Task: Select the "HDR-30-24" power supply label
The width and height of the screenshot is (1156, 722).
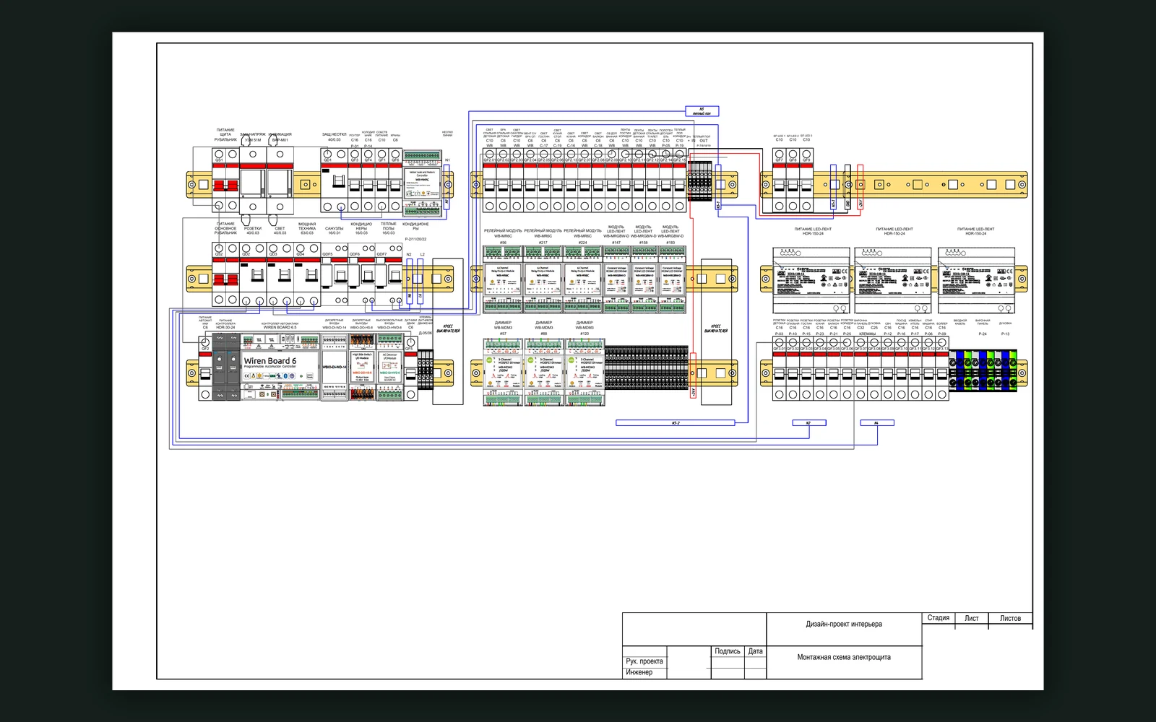Action: pyautogui.click(x=225, y=328)
